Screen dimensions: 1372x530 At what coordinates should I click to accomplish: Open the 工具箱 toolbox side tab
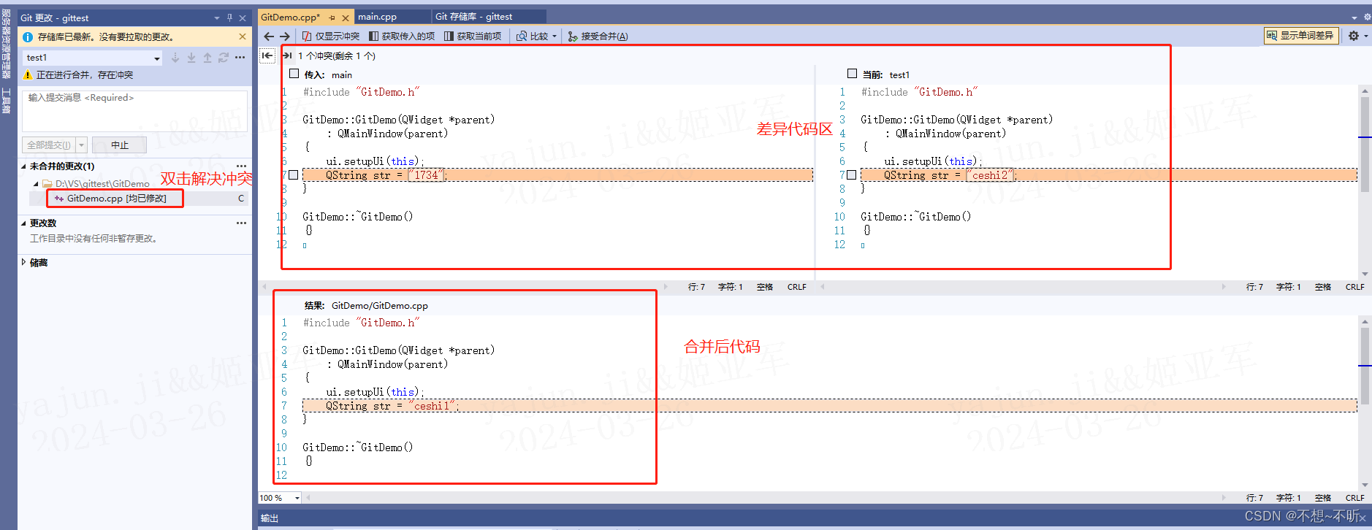click(6, 101)
